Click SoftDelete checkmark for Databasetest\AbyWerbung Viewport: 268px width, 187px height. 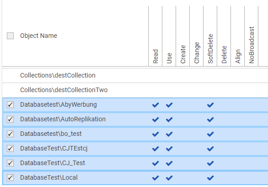pos(210,105)
